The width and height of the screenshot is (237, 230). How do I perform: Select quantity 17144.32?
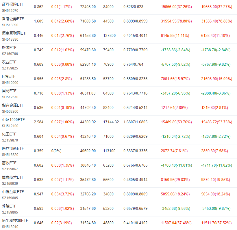click(111, 122)
